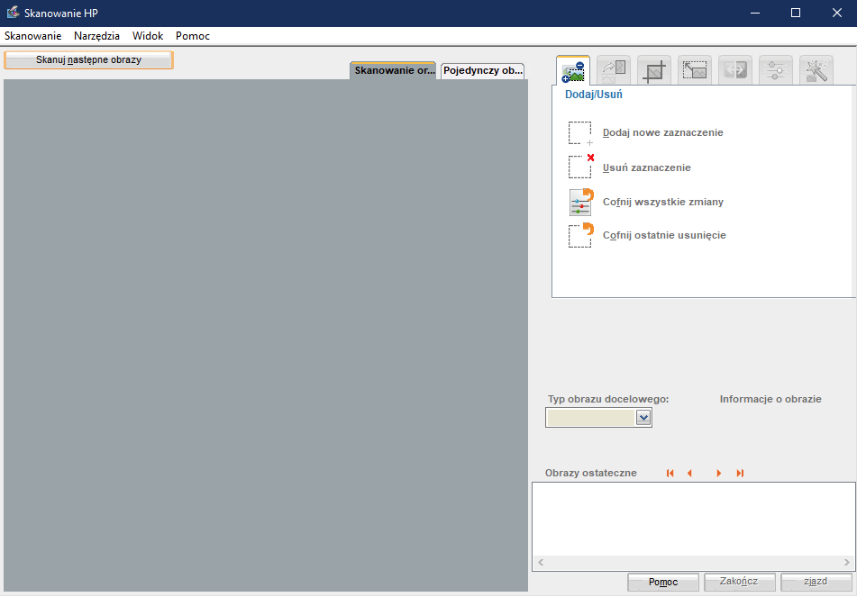Viewport: 857px width, 597px height.
Task: Open the Typ obrazu docelowego dropdown
Action: (x=643, y=417)
